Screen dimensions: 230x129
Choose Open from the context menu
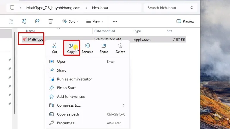click(x=87, y=62)
